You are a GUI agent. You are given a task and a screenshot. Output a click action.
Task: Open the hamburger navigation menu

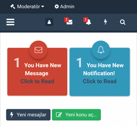pyautogui.click(x=10, y=22)
